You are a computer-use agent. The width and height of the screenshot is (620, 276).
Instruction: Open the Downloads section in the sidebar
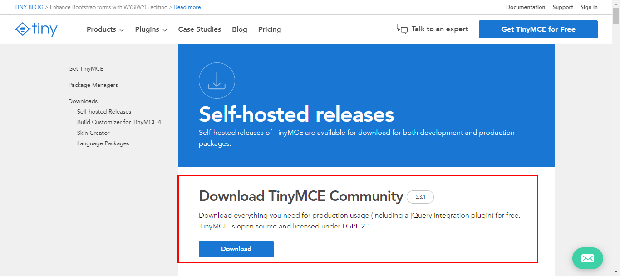[x=83, y=101]
